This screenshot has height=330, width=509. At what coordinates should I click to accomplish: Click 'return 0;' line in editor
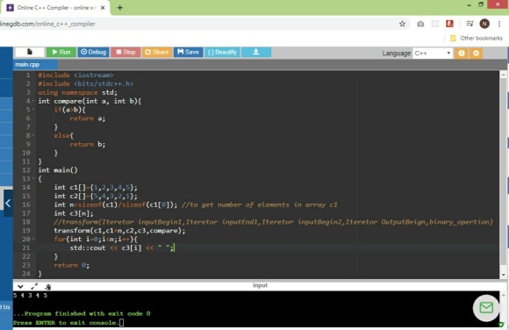[x=71, y=265]
